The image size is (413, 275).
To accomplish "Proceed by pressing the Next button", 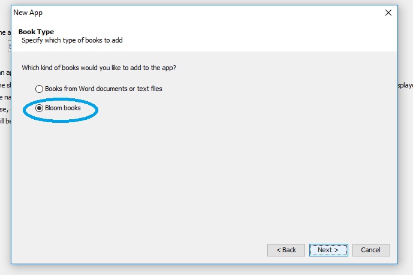I will (328, 250).
